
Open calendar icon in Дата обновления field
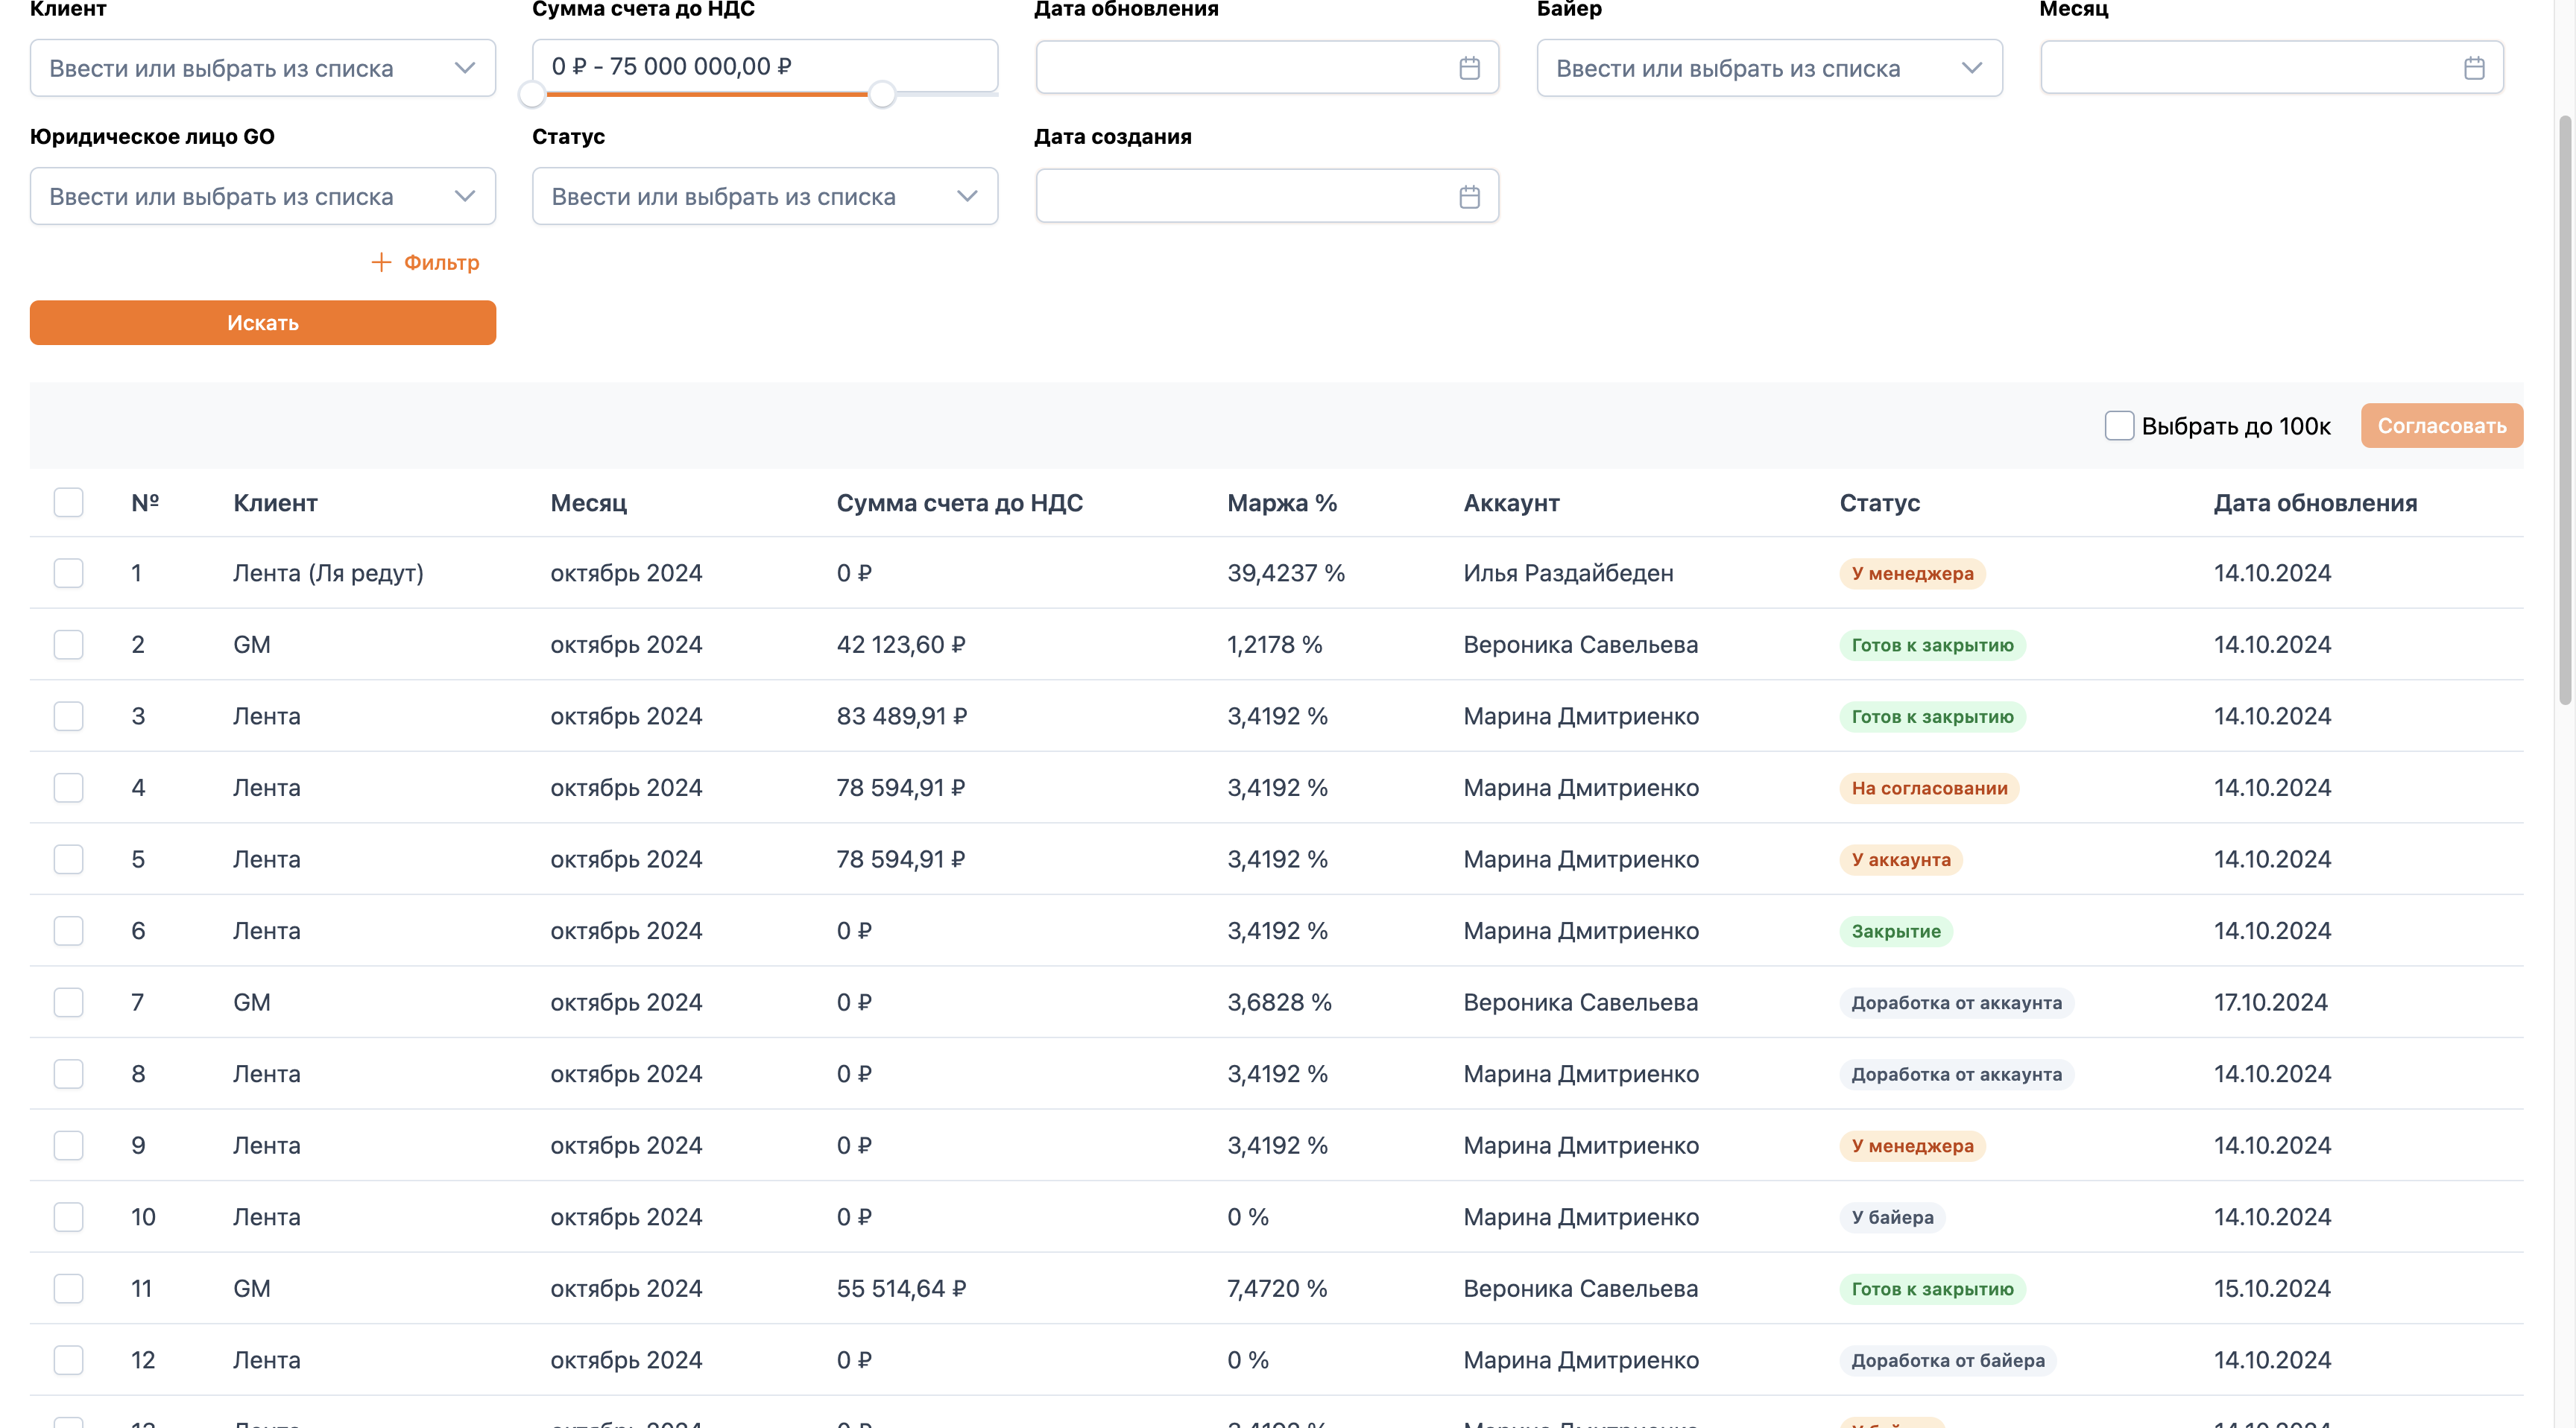tap(1469, 68)
